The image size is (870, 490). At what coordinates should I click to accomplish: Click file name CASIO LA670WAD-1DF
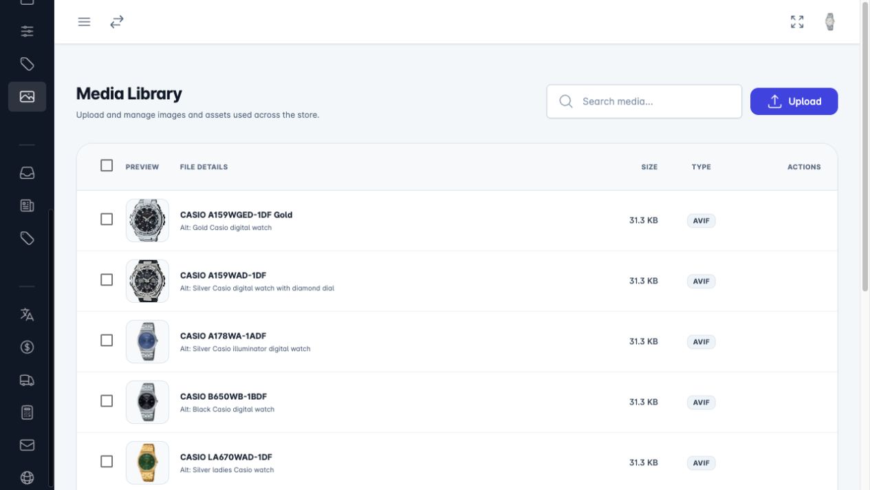pos(226,457)
